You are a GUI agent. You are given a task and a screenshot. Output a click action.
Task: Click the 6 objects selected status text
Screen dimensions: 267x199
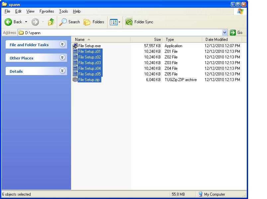(x=16, y=194)
